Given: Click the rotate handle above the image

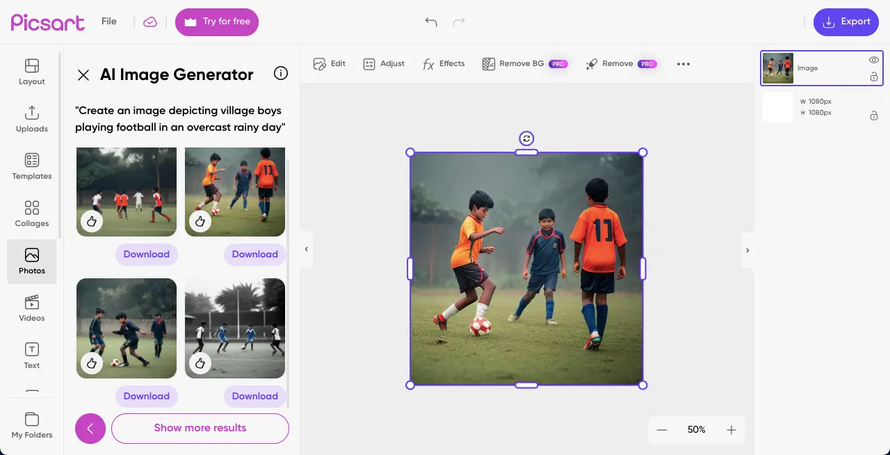Looking at the screenshot, I should tap(526, 138).
